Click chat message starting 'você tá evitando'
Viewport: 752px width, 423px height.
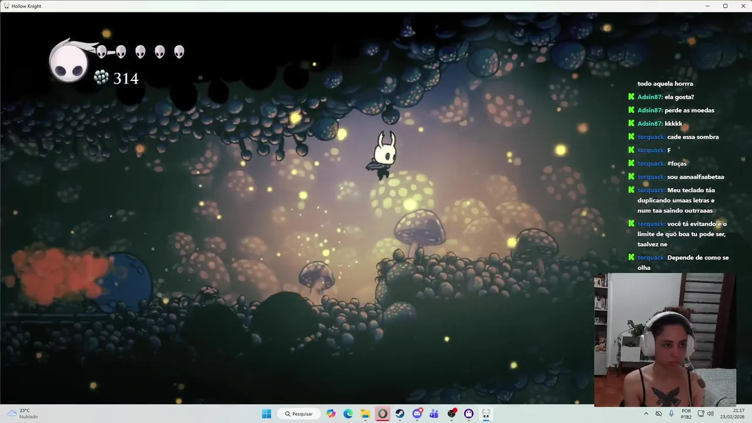tap(682, 234)
